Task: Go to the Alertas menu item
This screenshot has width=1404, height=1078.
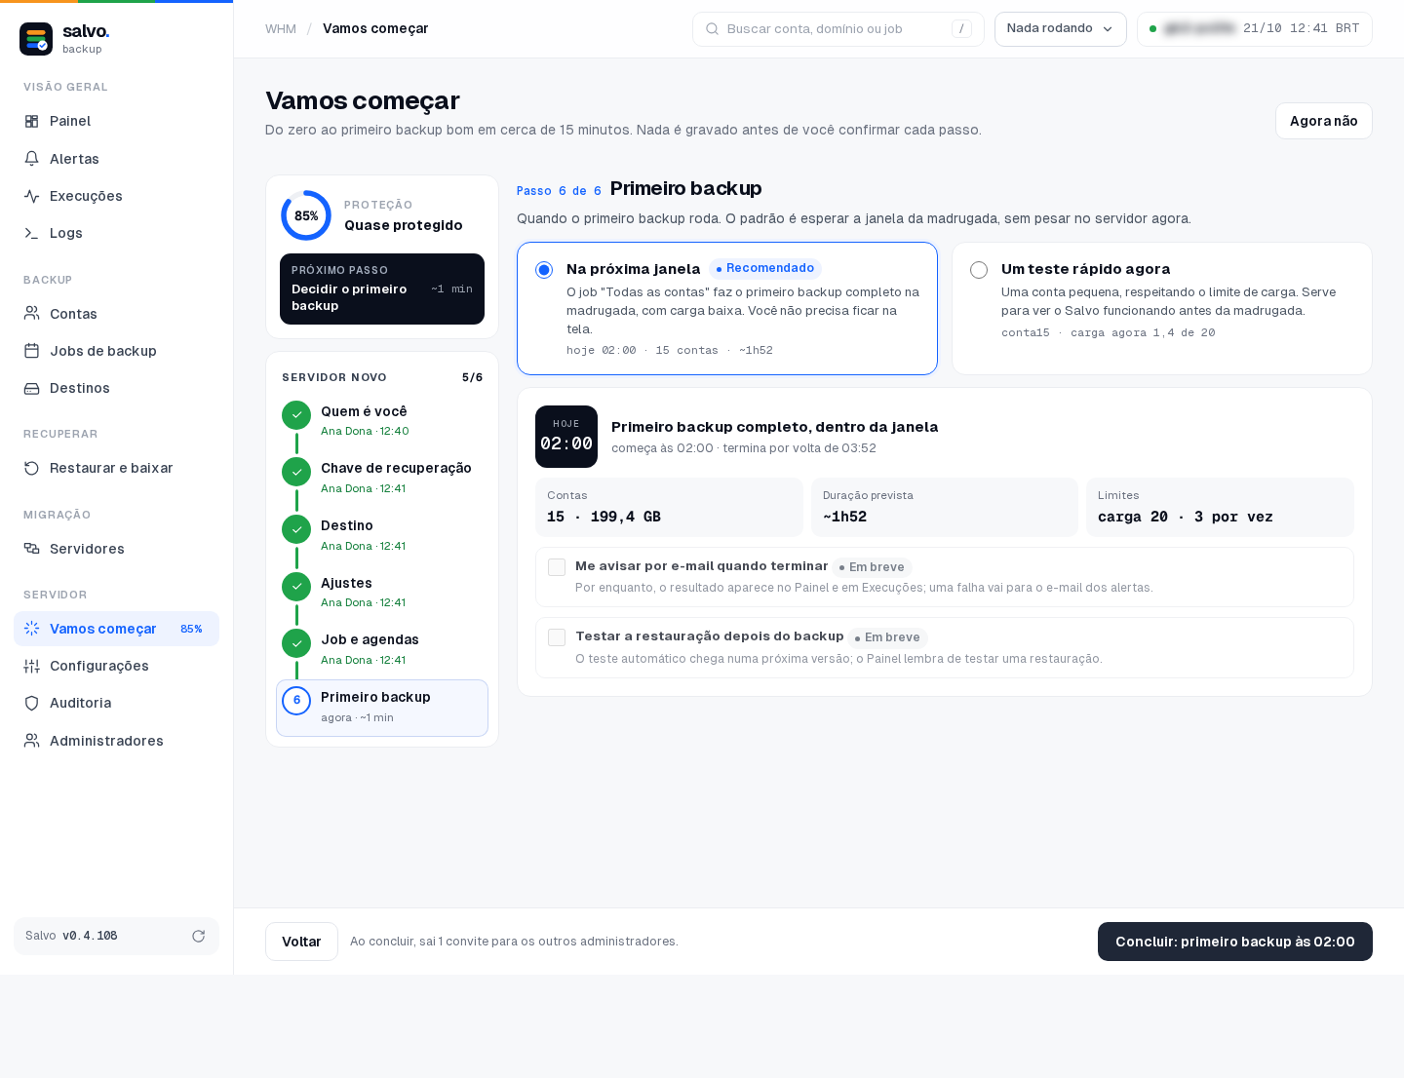Action: click(x=116, y=159)
